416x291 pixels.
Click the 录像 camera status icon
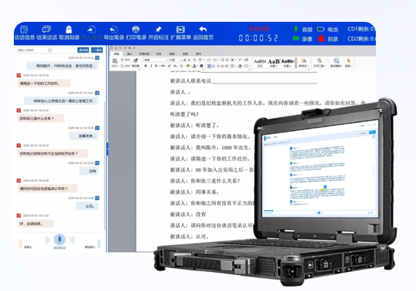pyautogui.click(x=296, y=39)
